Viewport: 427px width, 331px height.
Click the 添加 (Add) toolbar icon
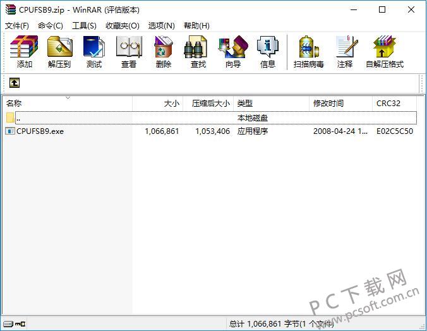tap(24, 52)
